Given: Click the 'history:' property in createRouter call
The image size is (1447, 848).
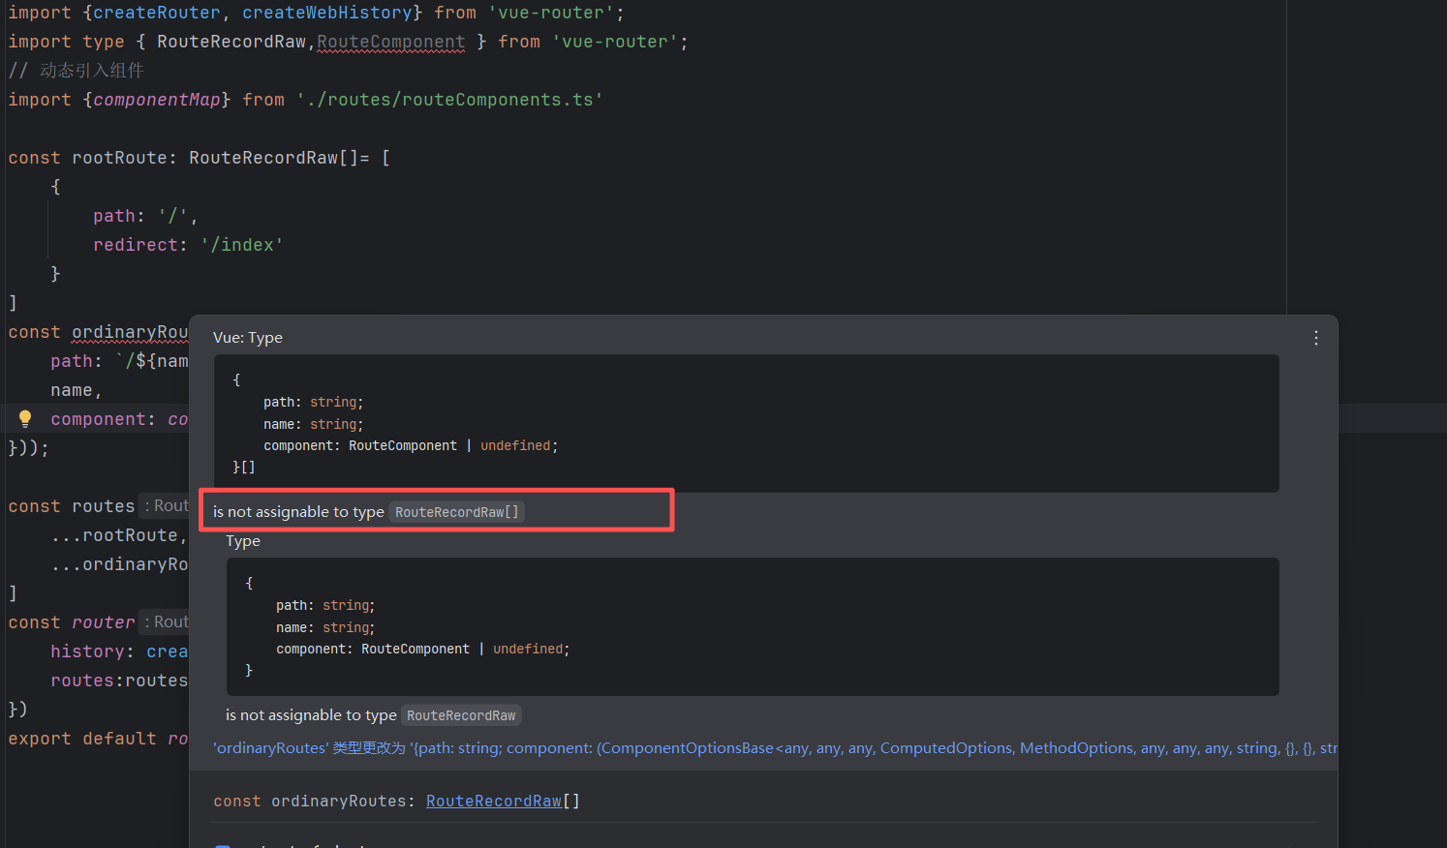Looking at the screenshot, I should [93, 651].
